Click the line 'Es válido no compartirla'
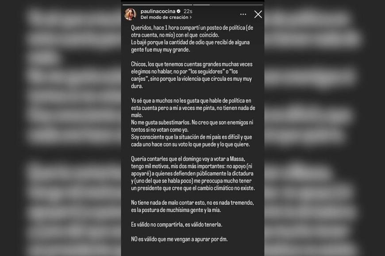 (x=177, y=224)
